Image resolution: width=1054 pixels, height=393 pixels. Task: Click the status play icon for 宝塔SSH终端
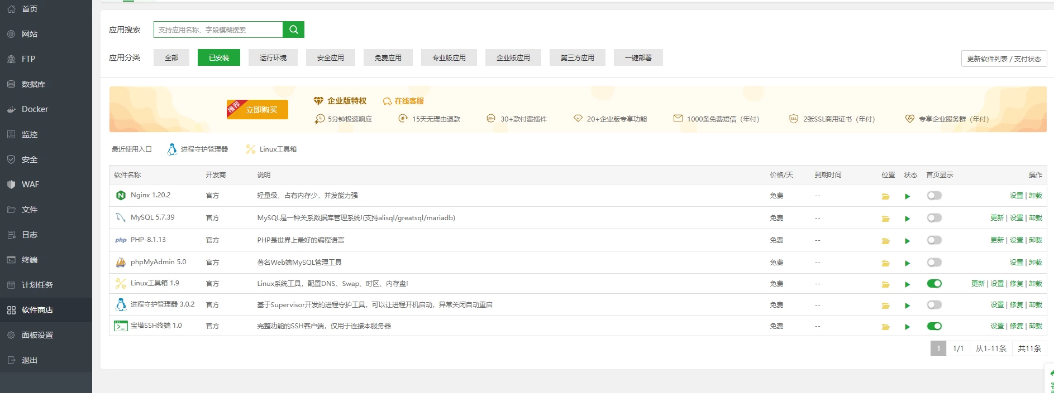907,327
